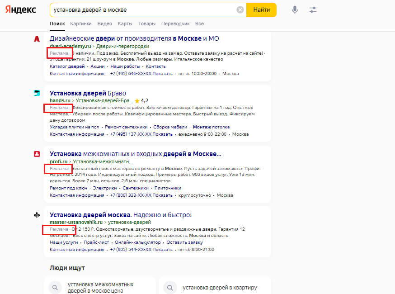Click the 'установка-дверей' breadcrumb on master-ustanovshik.ru
Viewport: 395px width, 294px height.
click(129, 222)
